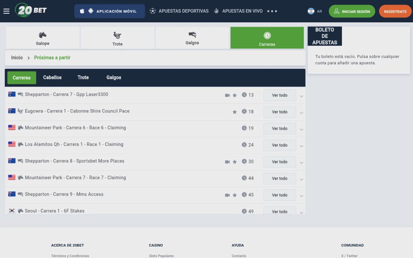Open Términos y Condiciones footer link
413x258 pixels.
70,256
